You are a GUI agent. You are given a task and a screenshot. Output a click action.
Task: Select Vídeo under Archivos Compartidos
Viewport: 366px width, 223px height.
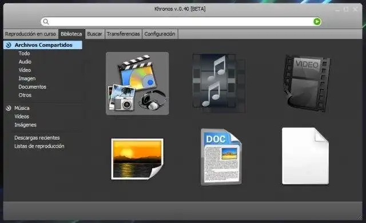coord(25,70)
